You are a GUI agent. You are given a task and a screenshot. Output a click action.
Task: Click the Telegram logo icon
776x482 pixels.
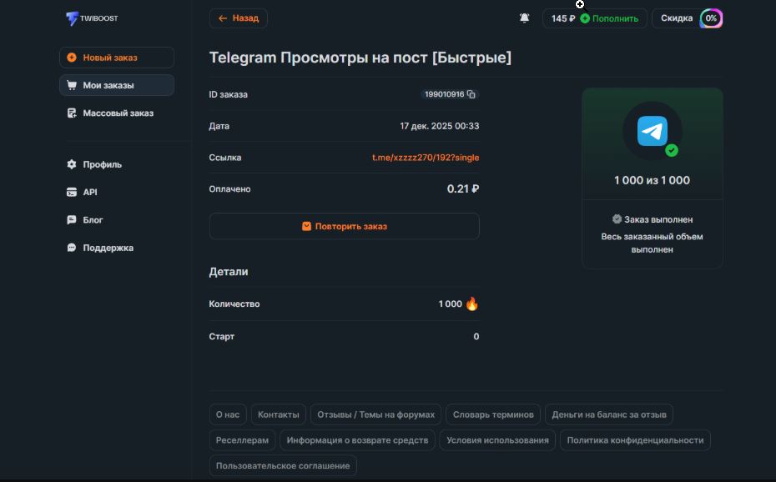click(652, 132)
